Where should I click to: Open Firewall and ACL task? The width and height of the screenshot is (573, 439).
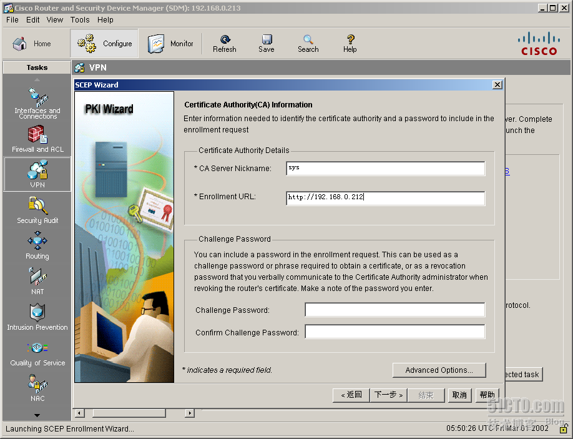pyautogui.click(x=37, y=139)
